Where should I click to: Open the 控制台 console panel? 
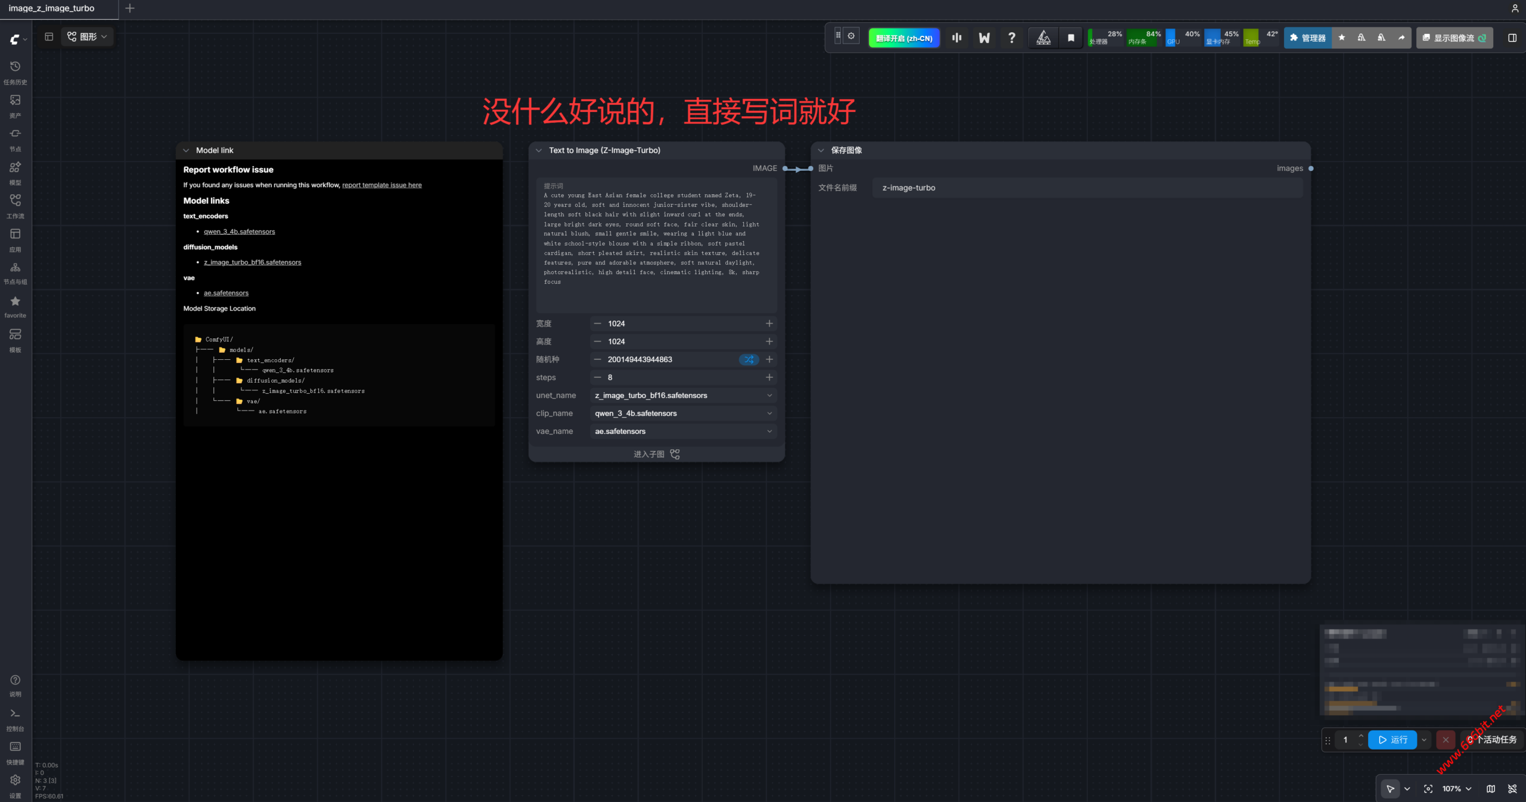15,719
